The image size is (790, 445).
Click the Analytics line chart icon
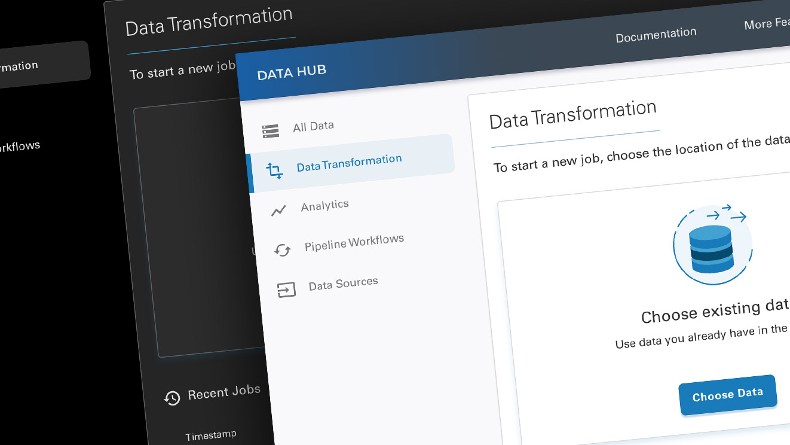tap(278, 211)
